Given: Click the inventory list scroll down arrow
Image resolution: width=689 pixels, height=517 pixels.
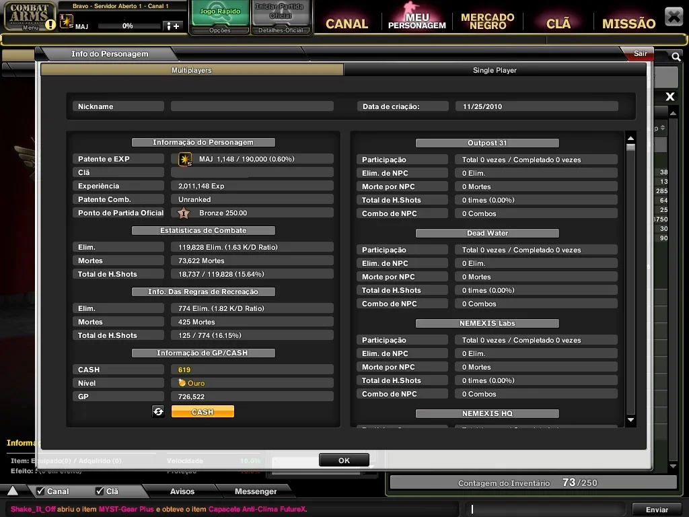Looking at the screenshot, I should 673,466.
